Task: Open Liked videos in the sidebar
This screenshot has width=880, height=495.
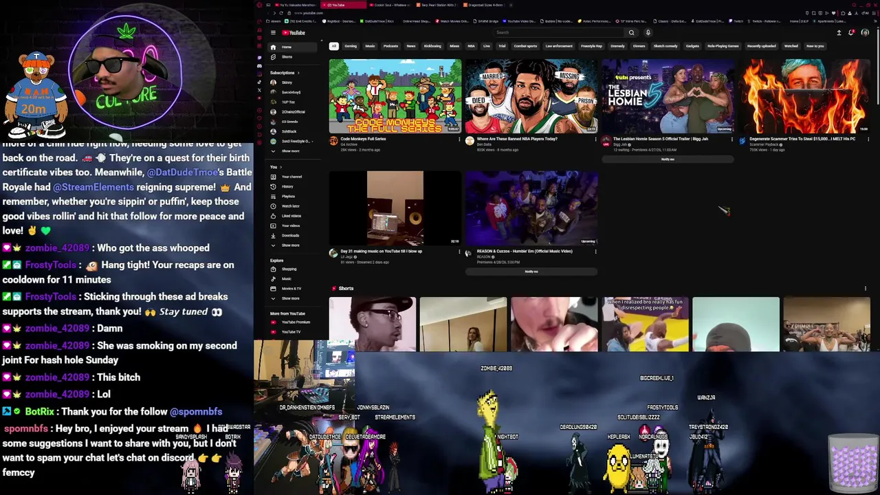Action: tap(294, 215)
